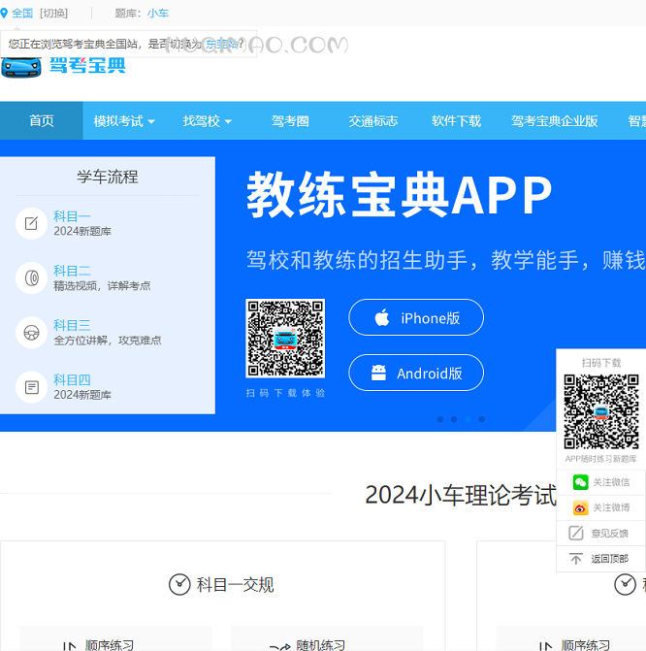Select the third banner carousel dot
The height and width of the screenshot is (651, 646).
pos(468,419)
